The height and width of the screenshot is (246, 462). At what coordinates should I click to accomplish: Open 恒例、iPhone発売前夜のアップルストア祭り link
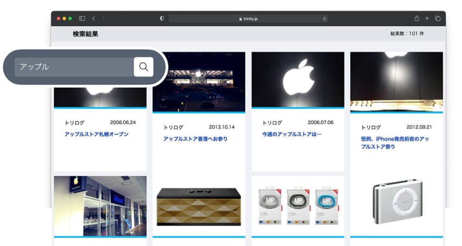tap(395, 143)
